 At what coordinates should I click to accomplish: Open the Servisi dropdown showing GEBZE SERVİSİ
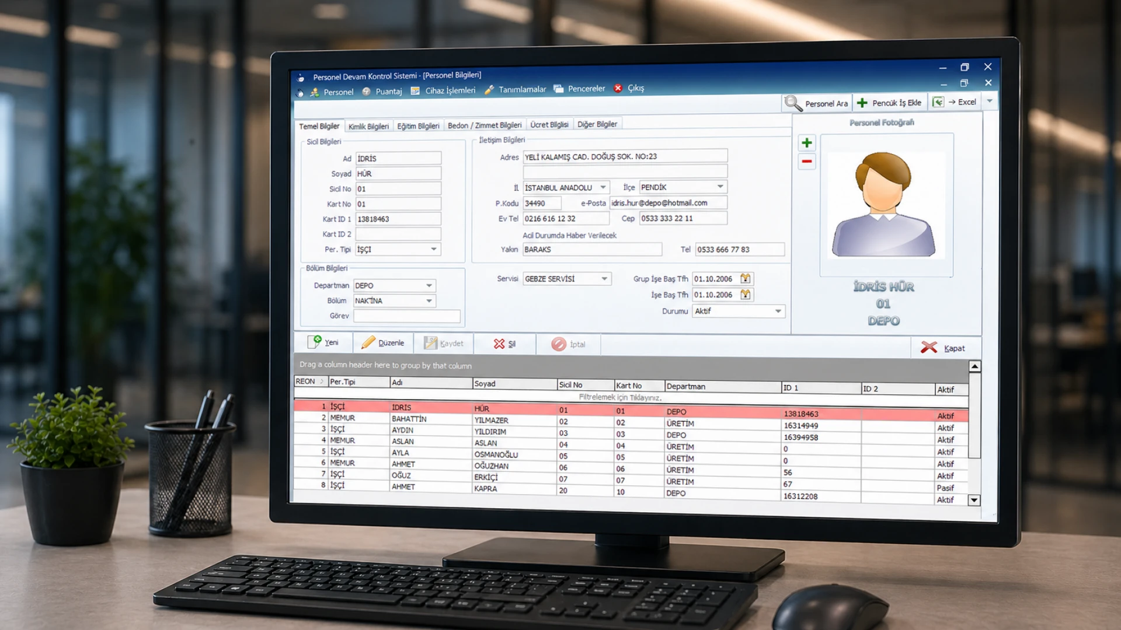(604, 279)
